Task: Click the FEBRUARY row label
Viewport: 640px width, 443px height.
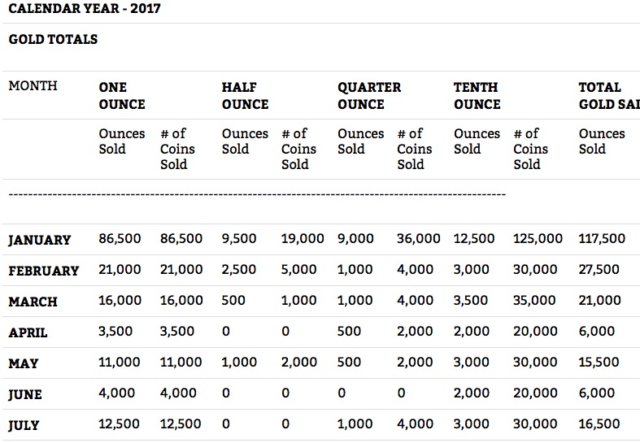Action: tap(44, 271)
